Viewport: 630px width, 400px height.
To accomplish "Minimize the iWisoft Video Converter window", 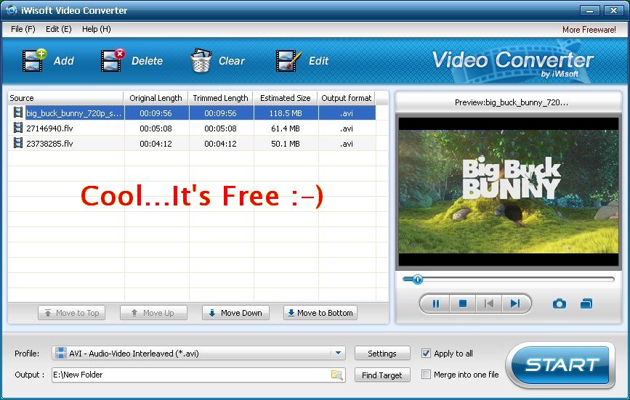I will point(590,10).
